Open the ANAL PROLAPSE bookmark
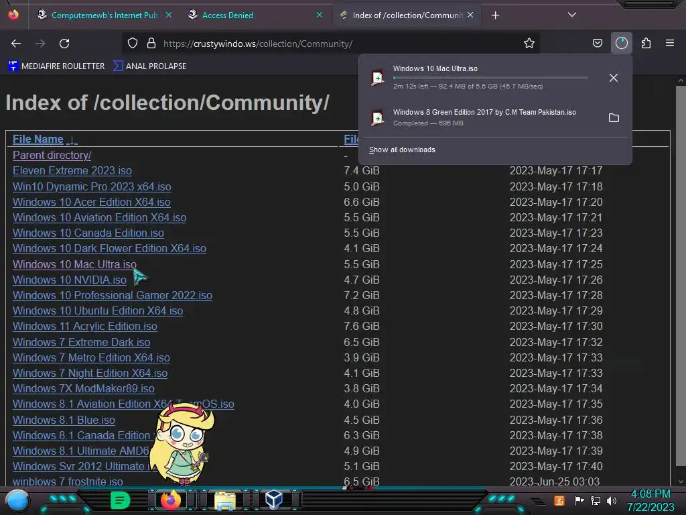686x515 pixels. (149, 66)
